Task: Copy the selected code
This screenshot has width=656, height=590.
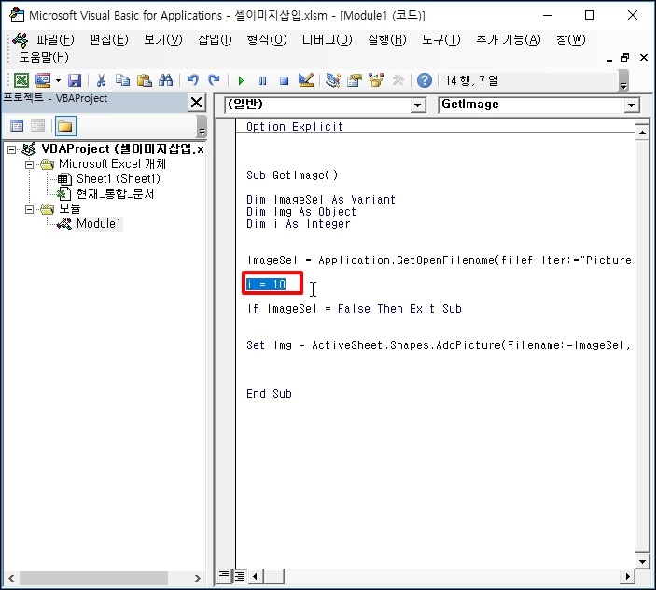Action: 122,80
